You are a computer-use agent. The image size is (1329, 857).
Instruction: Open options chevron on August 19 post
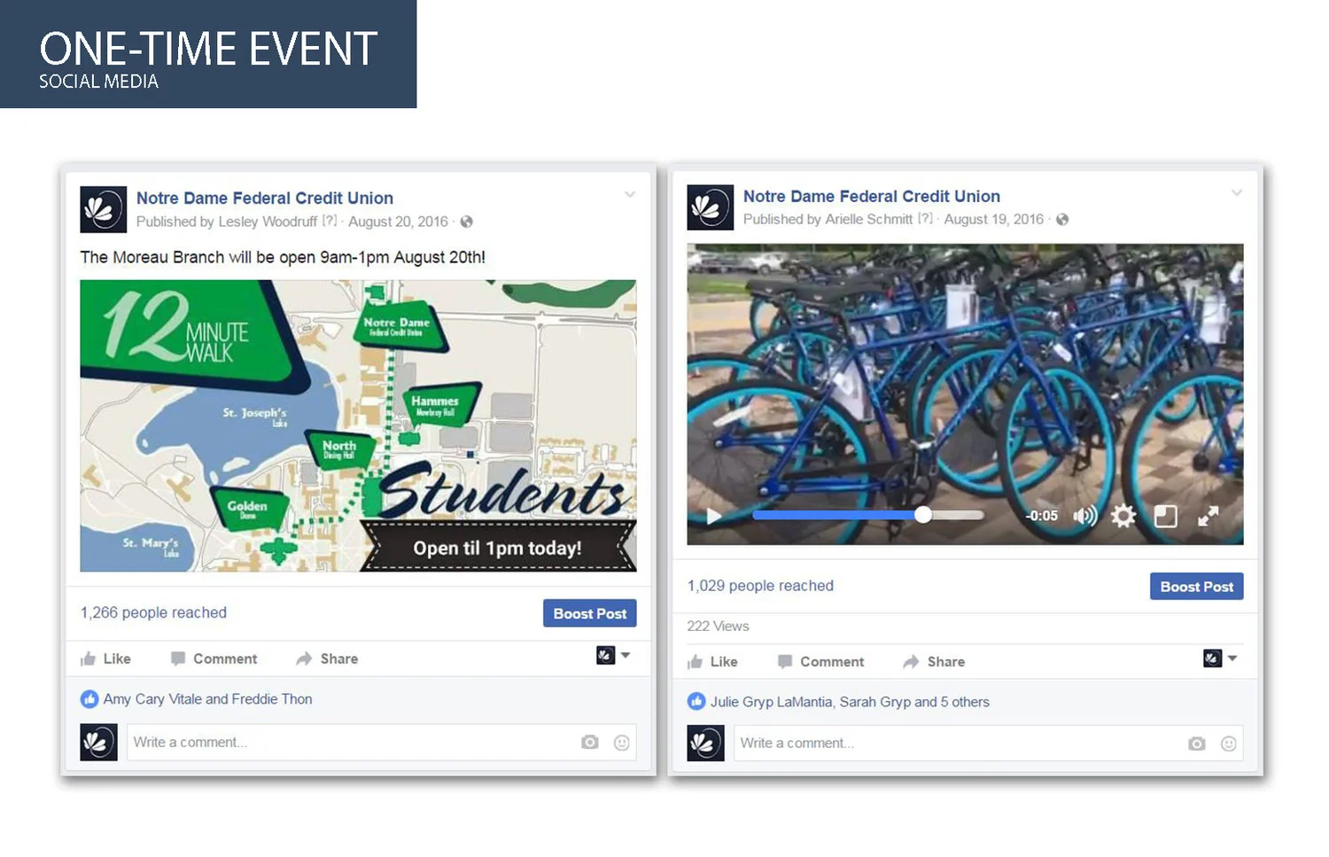tap(1237, 192)
